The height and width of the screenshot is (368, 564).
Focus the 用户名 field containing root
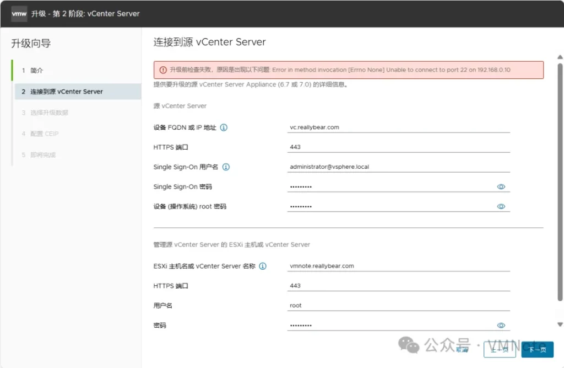(x=399, y=306)
